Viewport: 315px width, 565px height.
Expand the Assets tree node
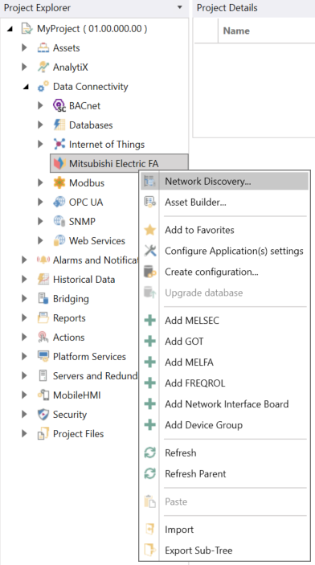tap(24, 47)
